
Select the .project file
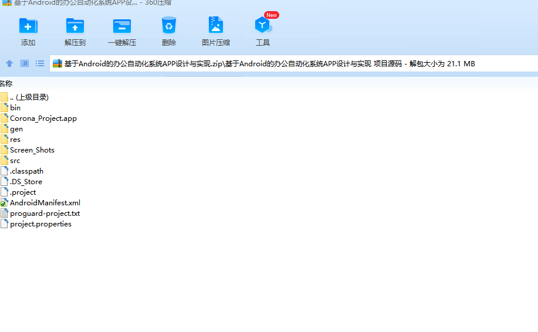point(23,192)
